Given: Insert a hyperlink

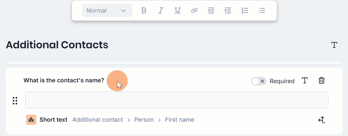Looking at the screenshot, I should (194, 11).
